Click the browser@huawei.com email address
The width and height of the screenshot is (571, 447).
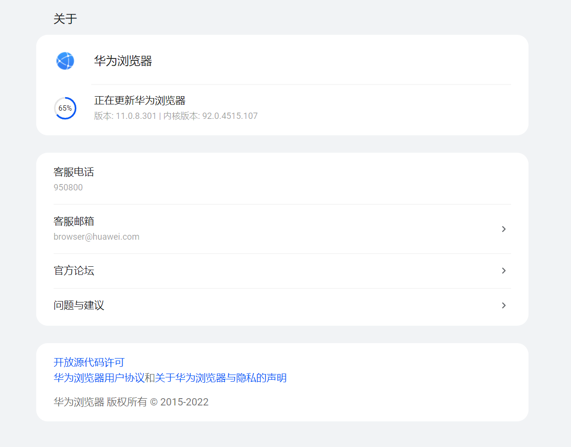click(x=96, y=236)
